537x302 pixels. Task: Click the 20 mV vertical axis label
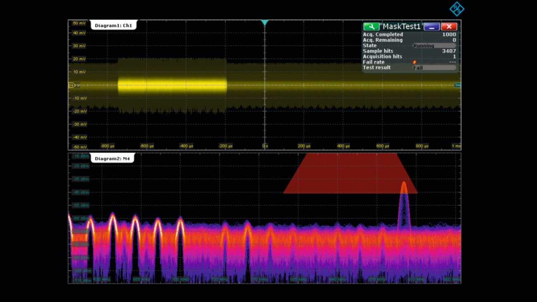pos(79,59)
